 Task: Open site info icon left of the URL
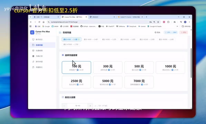click(x=49, y=22)
